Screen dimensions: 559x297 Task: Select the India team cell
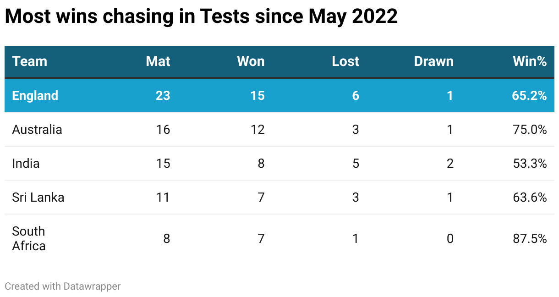[x=26, y=163]
